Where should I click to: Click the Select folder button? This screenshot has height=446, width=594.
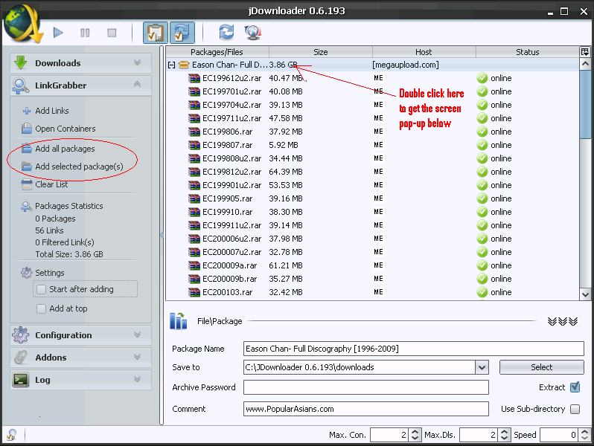541,367
